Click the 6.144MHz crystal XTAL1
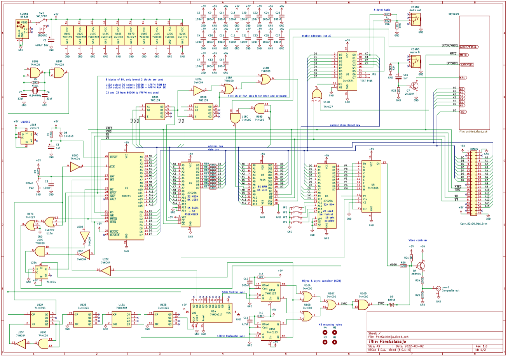The width and height of the screenshot is (508, 357). coord(35,91)
